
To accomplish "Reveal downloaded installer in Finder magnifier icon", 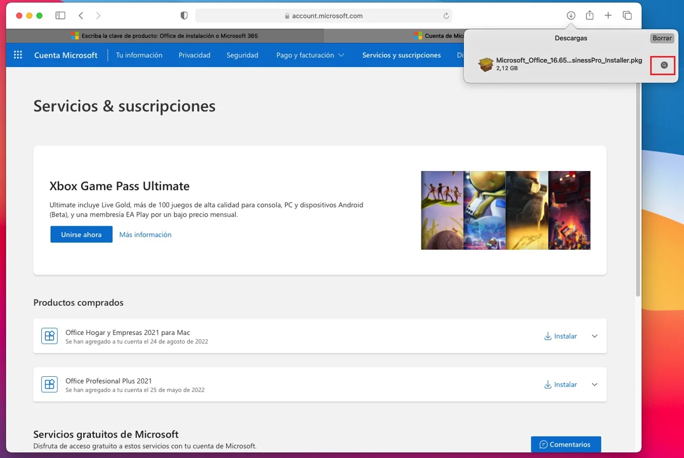I will (664, 65).
